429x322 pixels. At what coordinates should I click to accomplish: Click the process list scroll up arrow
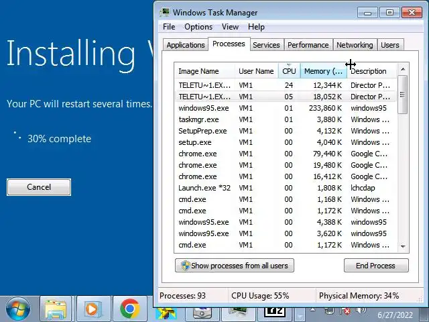[x=403, y=69]
